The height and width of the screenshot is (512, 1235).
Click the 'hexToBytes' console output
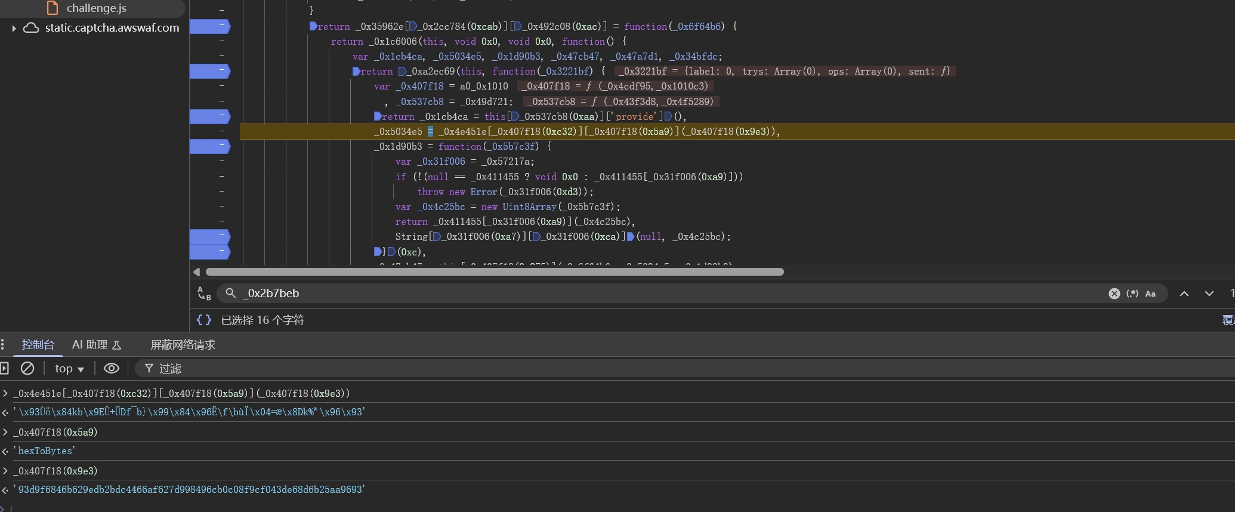click(x=44, y=451)
